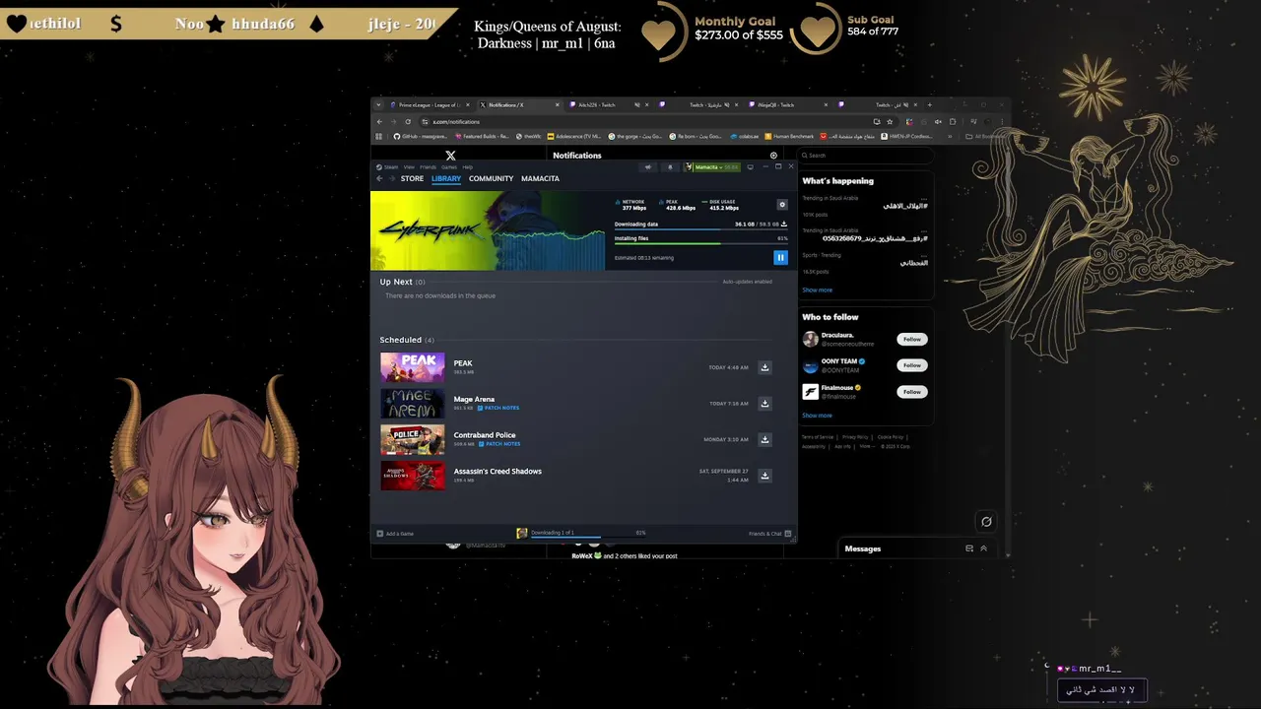Go back in Steam navigation
This screenshot has width=1261, height=709.
(379, 178)
